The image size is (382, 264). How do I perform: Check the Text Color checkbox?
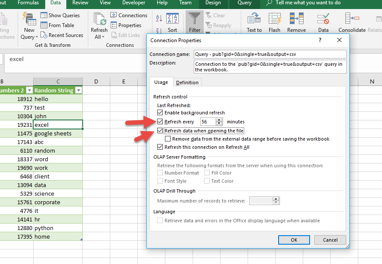pyautogui.click(x=207, y=181)
